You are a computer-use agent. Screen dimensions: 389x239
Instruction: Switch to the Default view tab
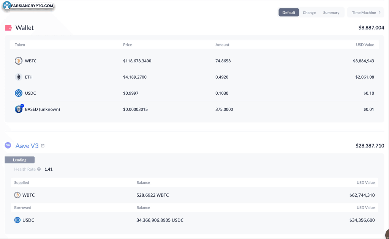pyautogui.click(x=289, y=13)
